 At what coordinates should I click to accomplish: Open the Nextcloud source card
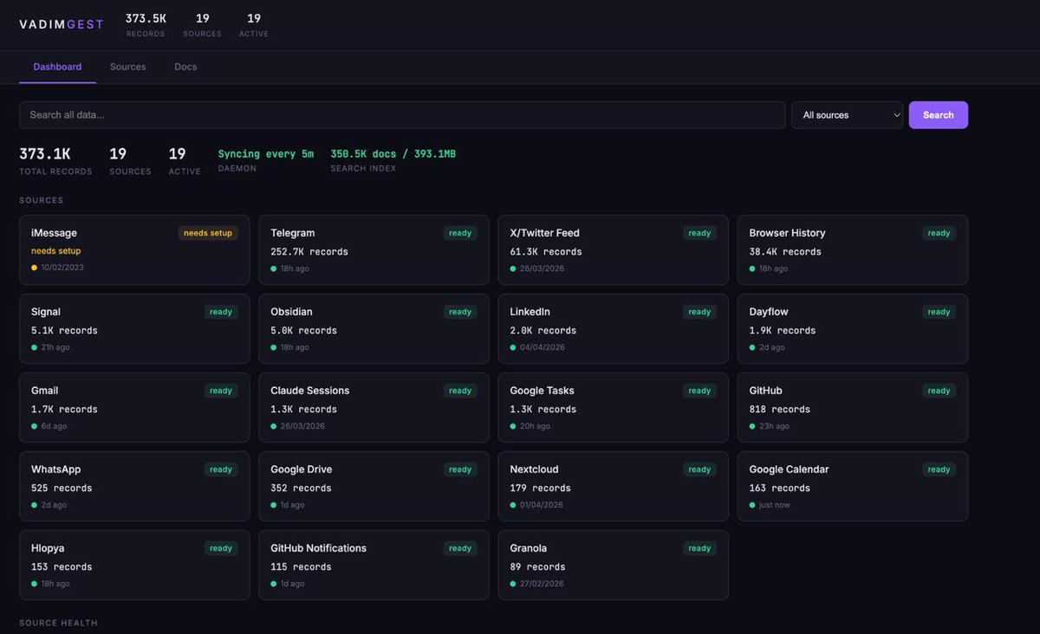(613, 487)
